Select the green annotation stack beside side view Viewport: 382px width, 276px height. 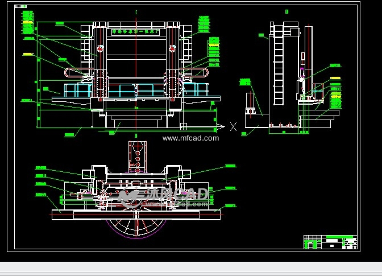(x=335, y=91)
